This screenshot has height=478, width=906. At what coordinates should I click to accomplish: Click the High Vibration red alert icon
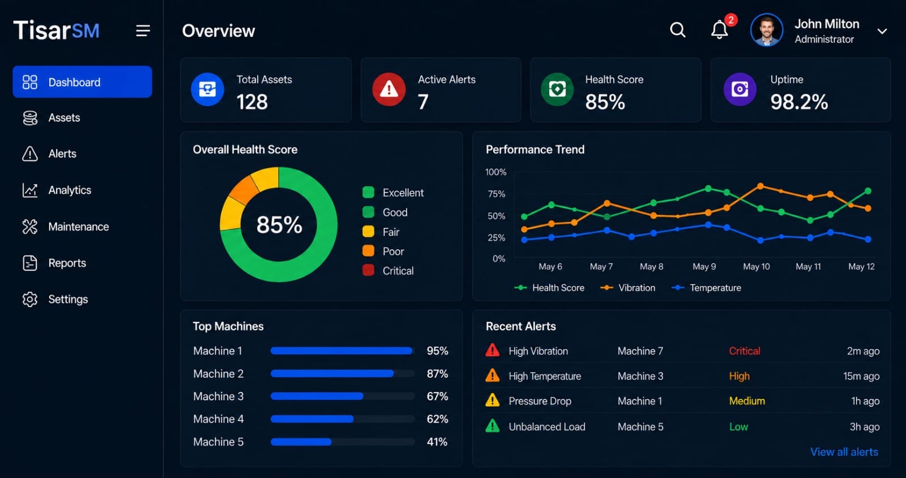pos(493,351)
